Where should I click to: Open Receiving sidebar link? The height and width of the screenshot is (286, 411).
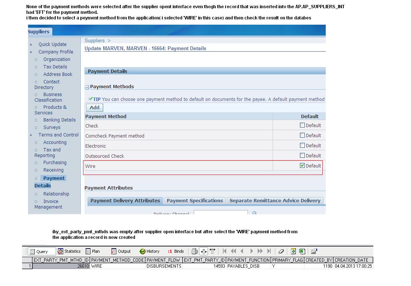coord(53,170)
